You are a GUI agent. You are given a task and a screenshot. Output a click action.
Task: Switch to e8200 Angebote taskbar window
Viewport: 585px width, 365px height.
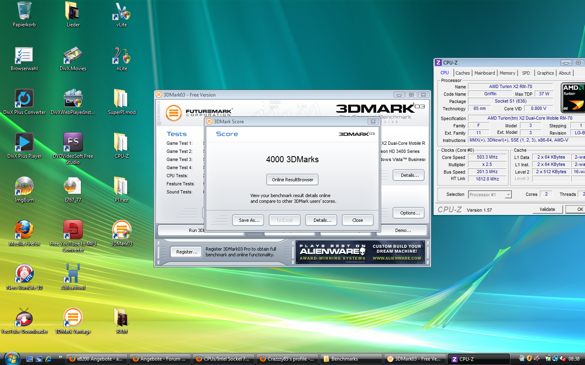(96, 359)
